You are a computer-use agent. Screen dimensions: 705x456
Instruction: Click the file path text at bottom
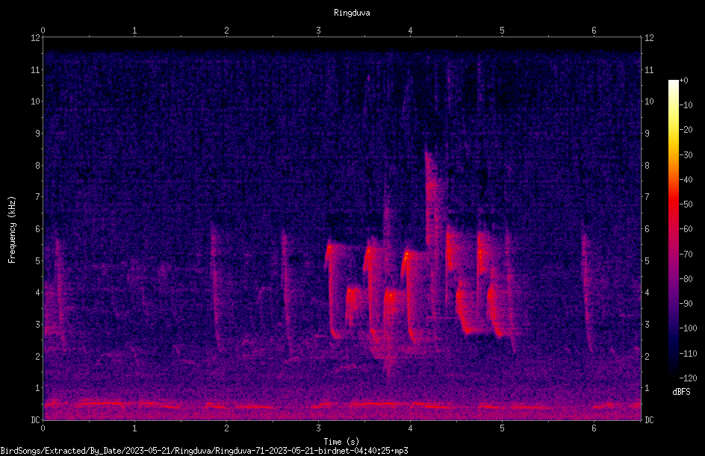[204, 451]
